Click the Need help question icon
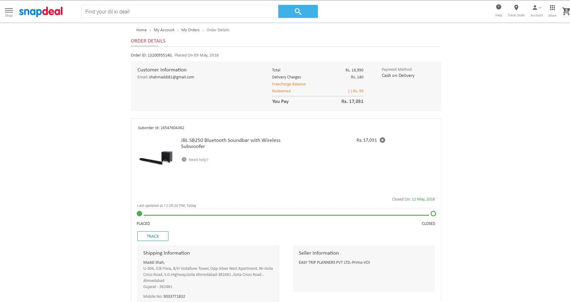Screen dimensions: 570x302 tap(184, 160)
